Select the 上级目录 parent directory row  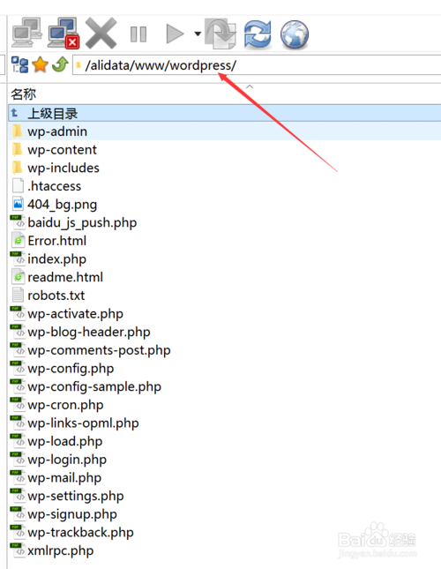point(225,113)
